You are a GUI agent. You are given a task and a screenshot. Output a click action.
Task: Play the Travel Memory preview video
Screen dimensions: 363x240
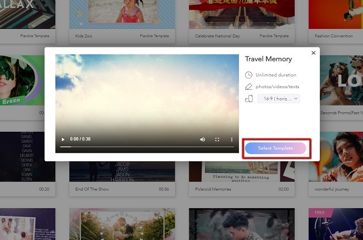coord(63,140)
